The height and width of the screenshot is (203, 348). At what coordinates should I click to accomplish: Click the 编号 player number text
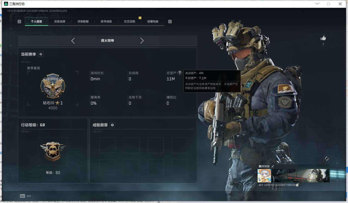[x=277, y=185]
